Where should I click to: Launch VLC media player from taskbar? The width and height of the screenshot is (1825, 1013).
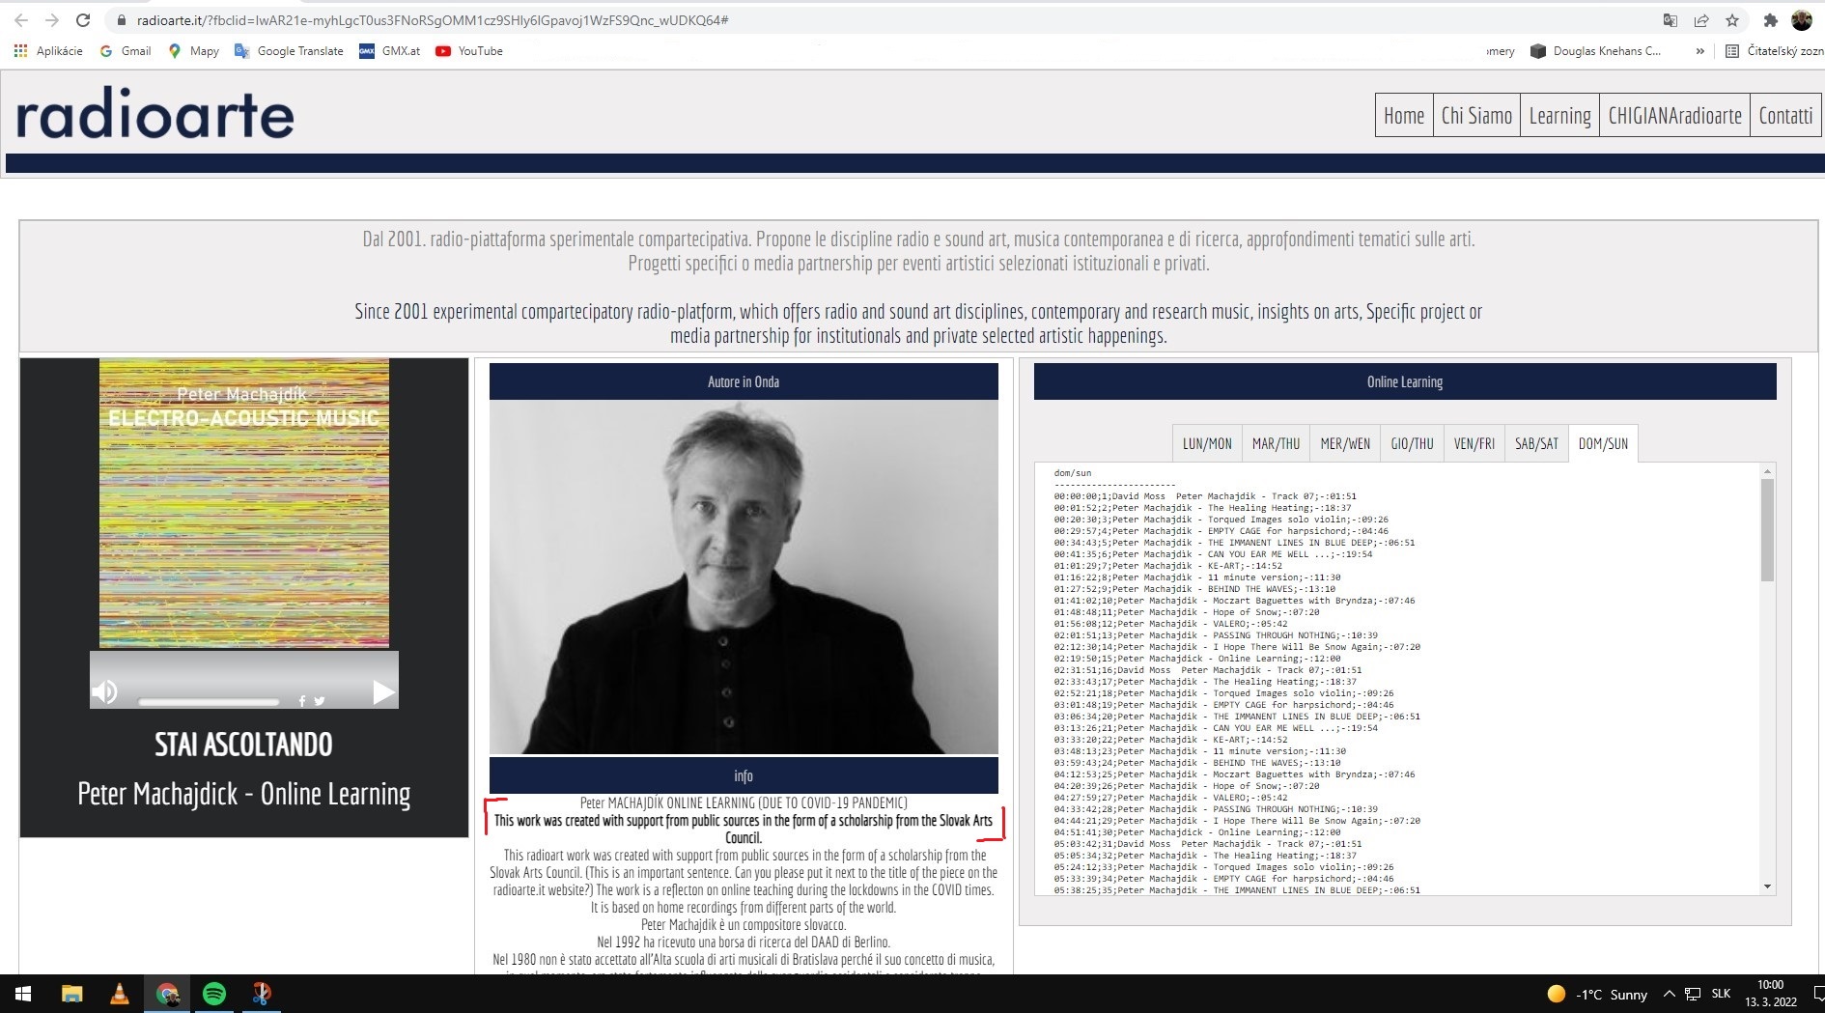(x=120, y=993)
